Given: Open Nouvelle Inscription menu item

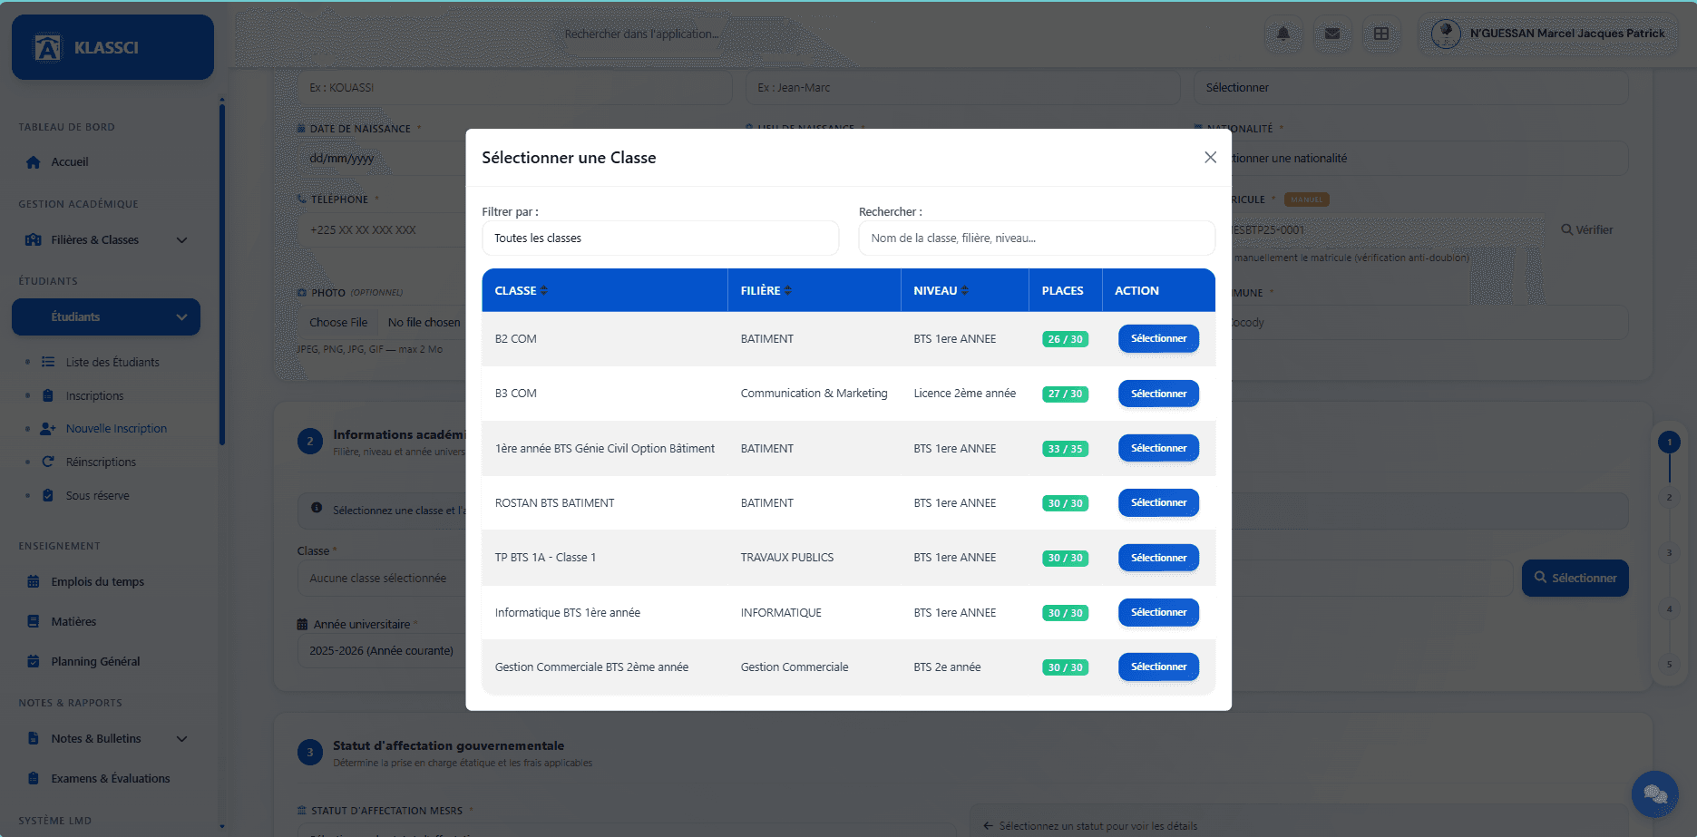Looking at the screenshot, I should pyautogui.click(x=116, y=428).
